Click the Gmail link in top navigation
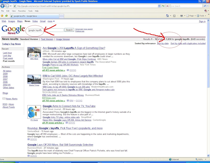210x163 pixels. point(43,21)
